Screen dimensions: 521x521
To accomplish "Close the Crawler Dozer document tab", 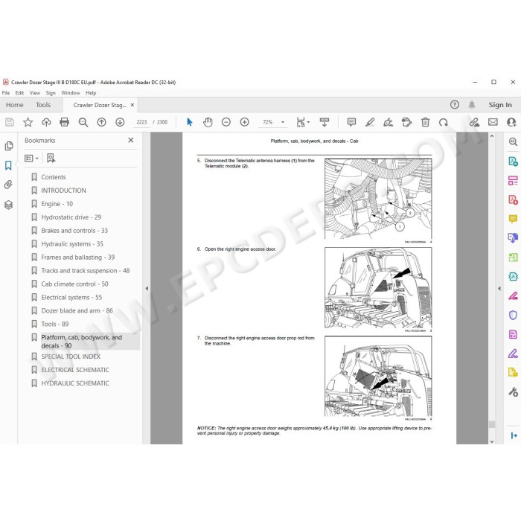I will (x=132, y=105).
